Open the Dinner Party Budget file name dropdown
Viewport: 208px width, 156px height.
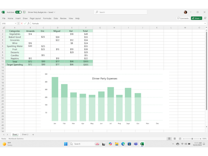pos(55,12)
